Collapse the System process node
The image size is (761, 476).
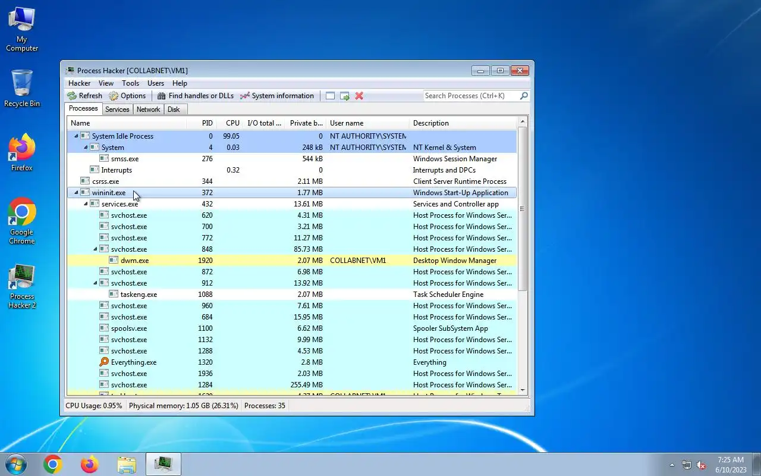click(x=86, y=148)
